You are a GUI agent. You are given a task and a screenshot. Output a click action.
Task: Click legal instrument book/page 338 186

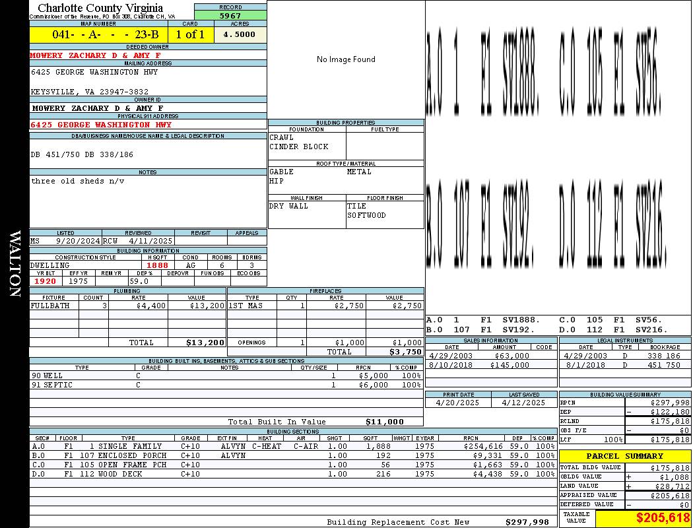pos(663,356)
